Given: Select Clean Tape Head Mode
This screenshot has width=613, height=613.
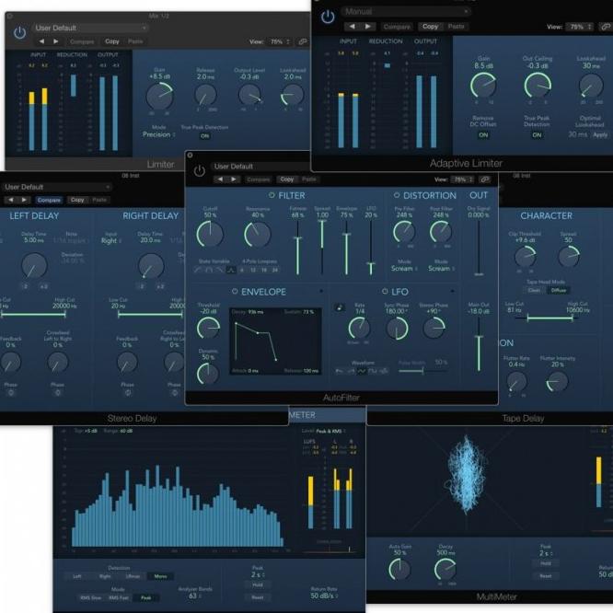Looking at the screenshot, I should click(x=534, y=290).
